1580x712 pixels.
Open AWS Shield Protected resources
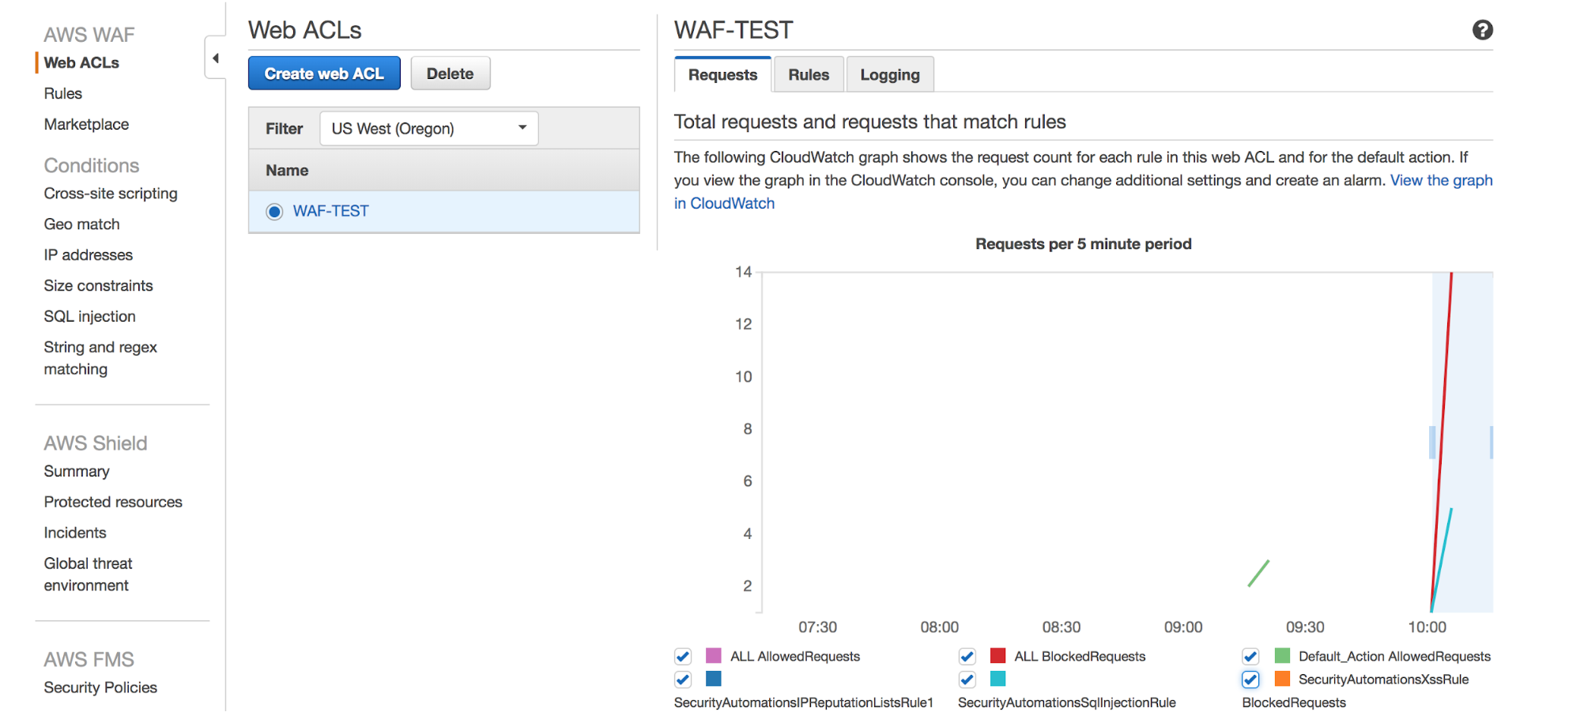coord(112,501)
